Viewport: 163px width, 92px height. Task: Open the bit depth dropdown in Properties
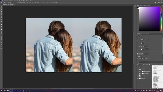click(x=145, y=48)
